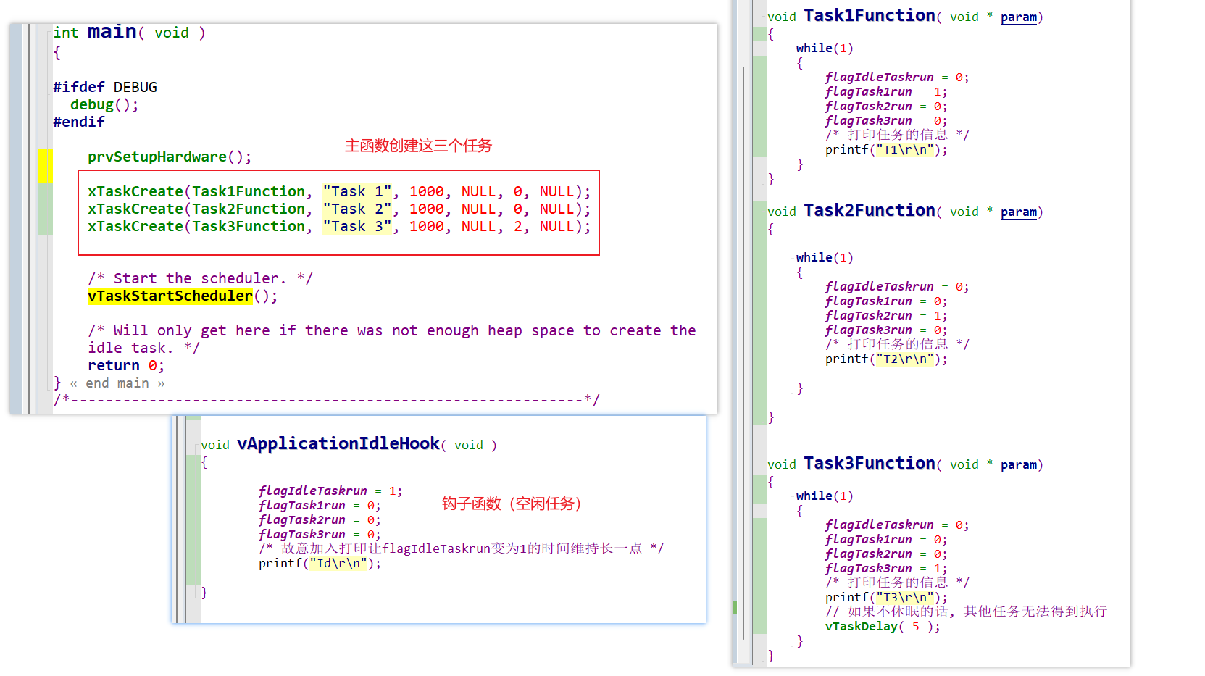Click flagIdleTaskrun = 1 assignment
Screen dimensions: 1205x676
(330, 491)
